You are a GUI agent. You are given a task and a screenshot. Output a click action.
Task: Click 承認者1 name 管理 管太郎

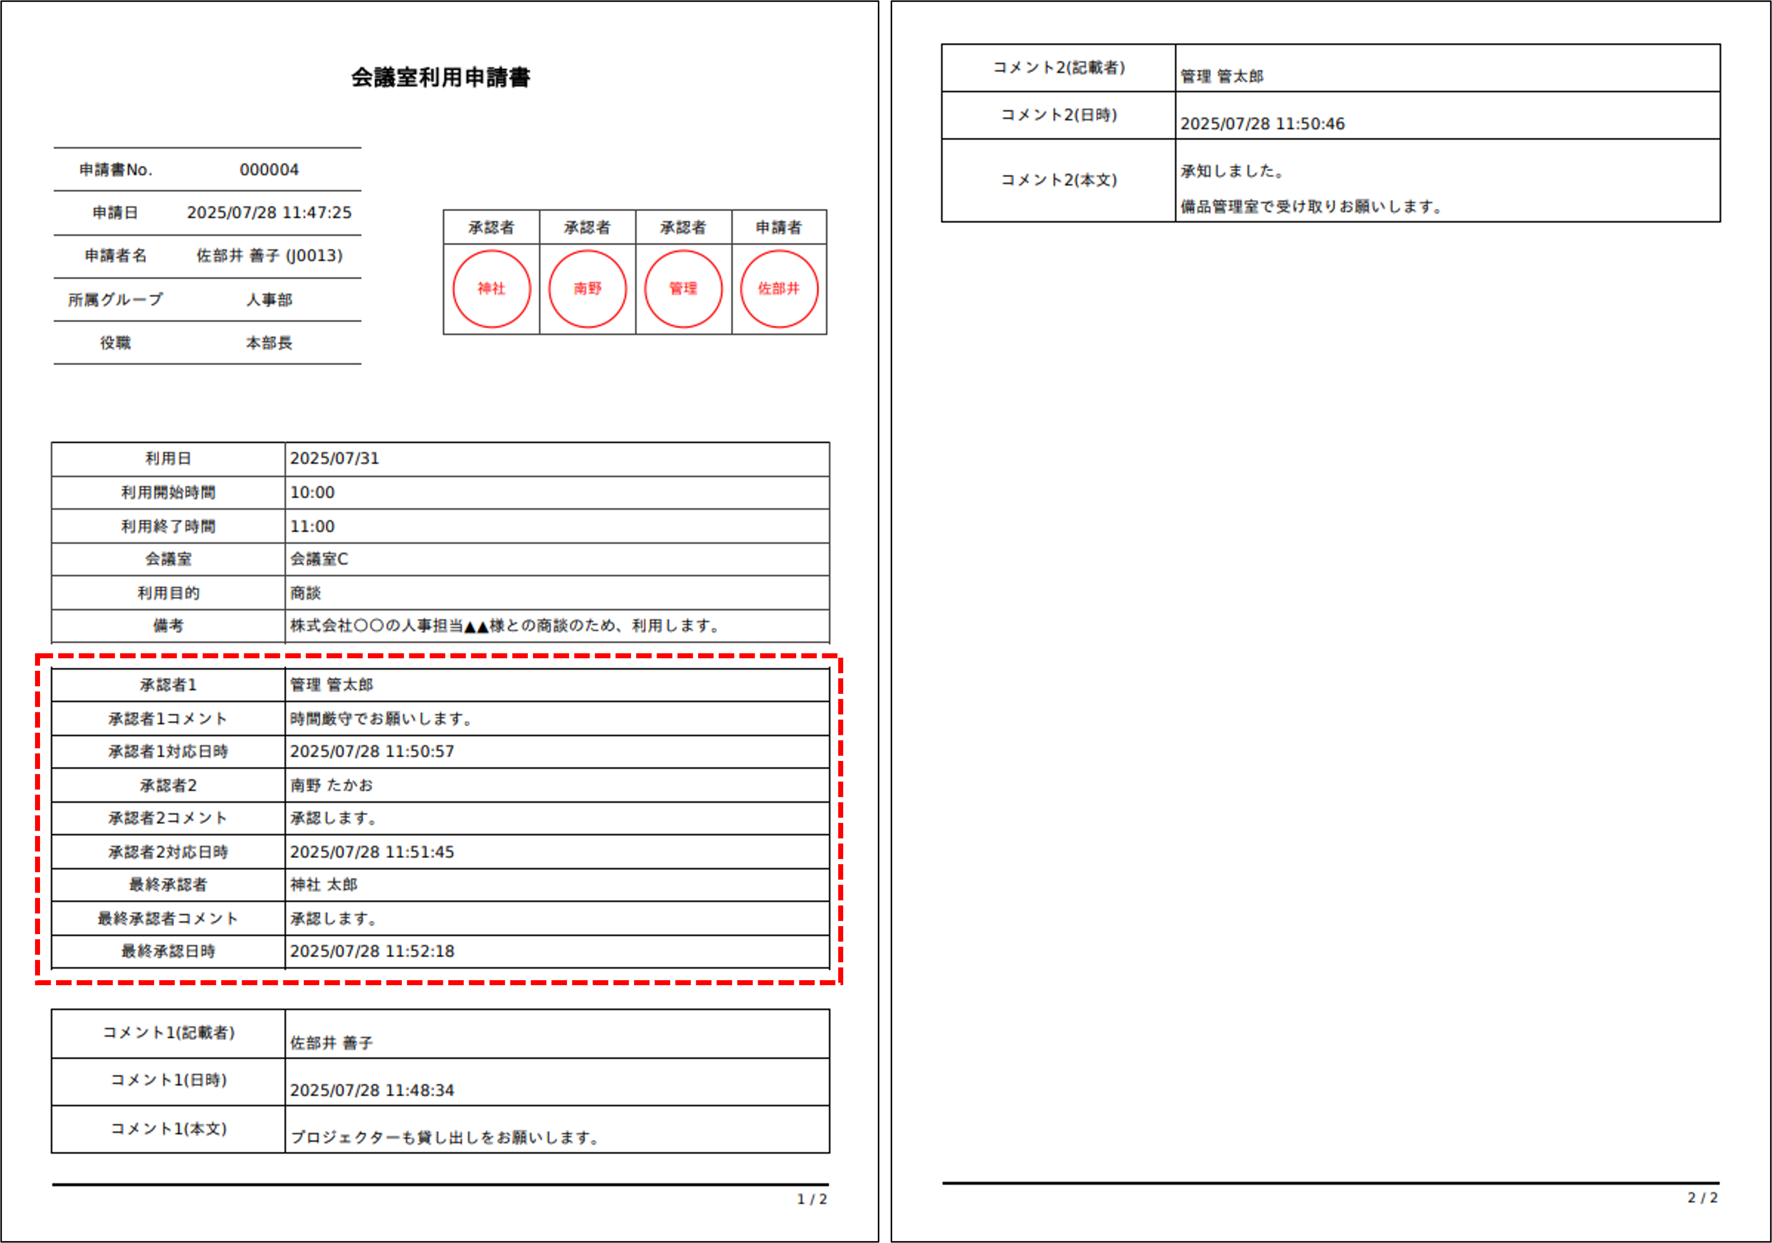tap(331, 685)
